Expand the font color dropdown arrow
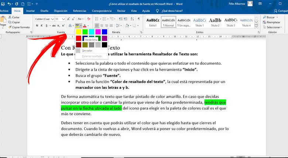 tap(88, 26)
